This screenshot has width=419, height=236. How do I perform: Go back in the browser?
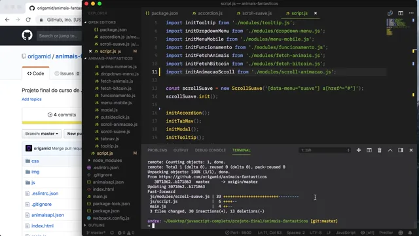[7, 20]
